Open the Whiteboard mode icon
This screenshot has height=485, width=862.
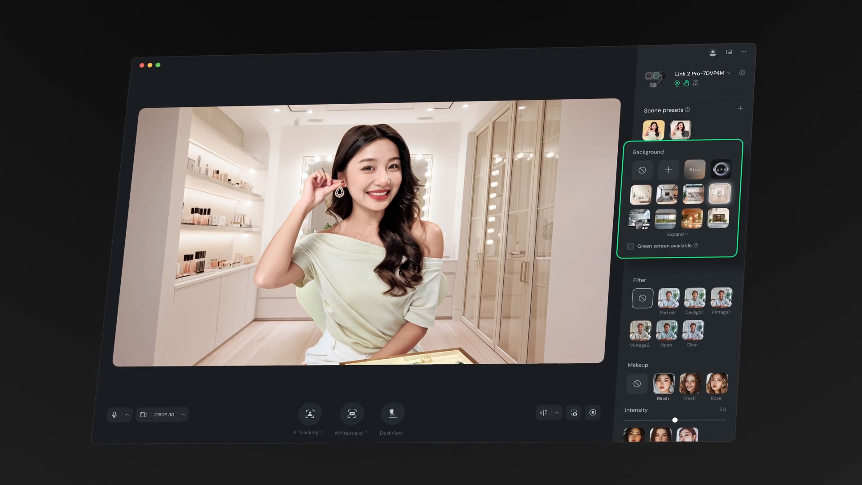(352, 414)
